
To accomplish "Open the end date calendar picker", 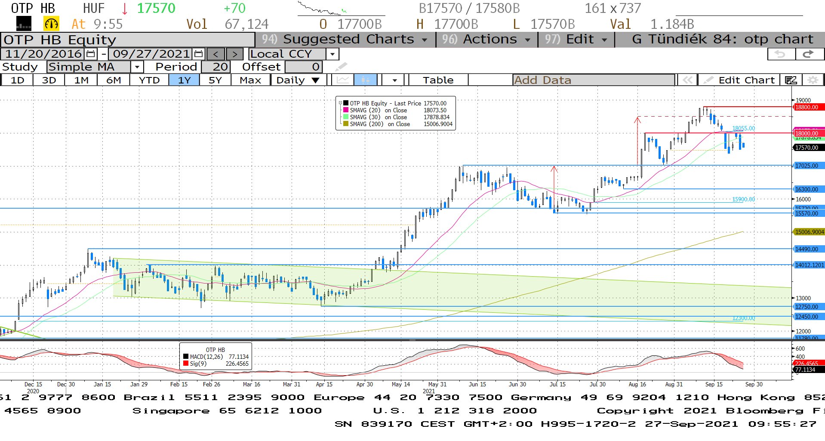I will [198, 54].
